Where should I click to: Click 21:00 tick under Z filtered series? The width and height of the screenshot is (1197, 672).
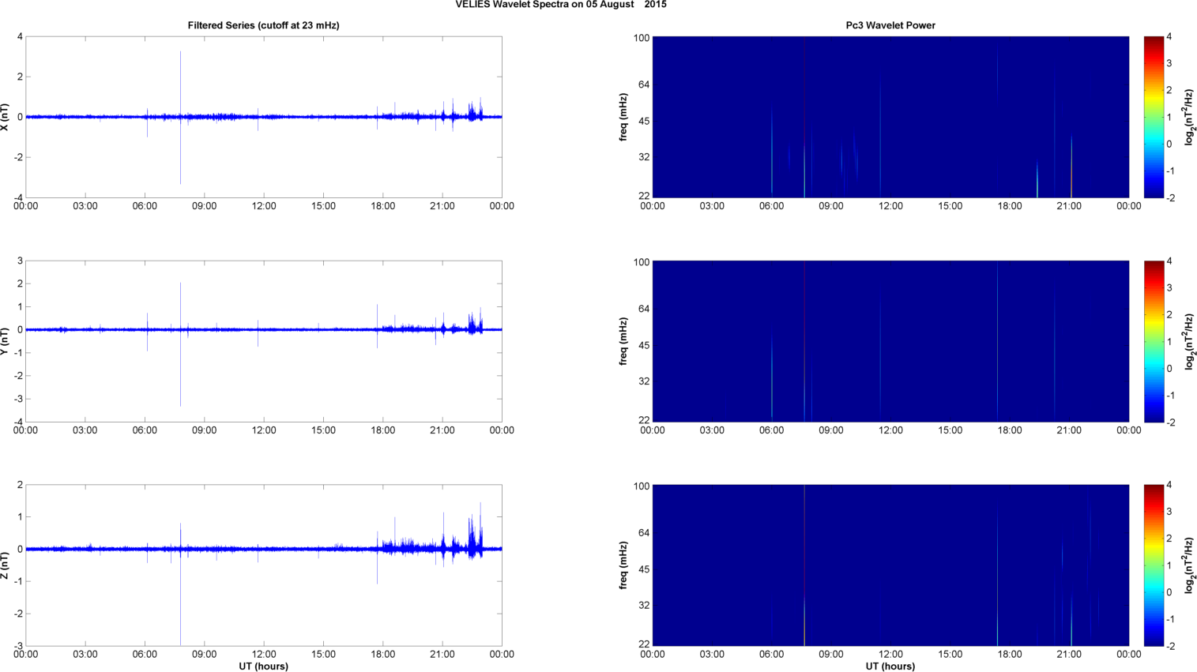tap(442, 655)
